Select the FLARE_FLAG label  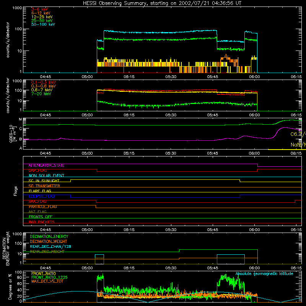point(40,191)
